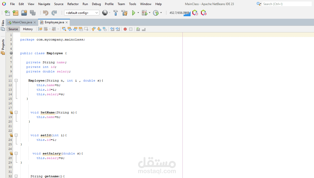Click the Next Bookmark icon
Screen dimensions: 314x178
click(x=99, y=29)
